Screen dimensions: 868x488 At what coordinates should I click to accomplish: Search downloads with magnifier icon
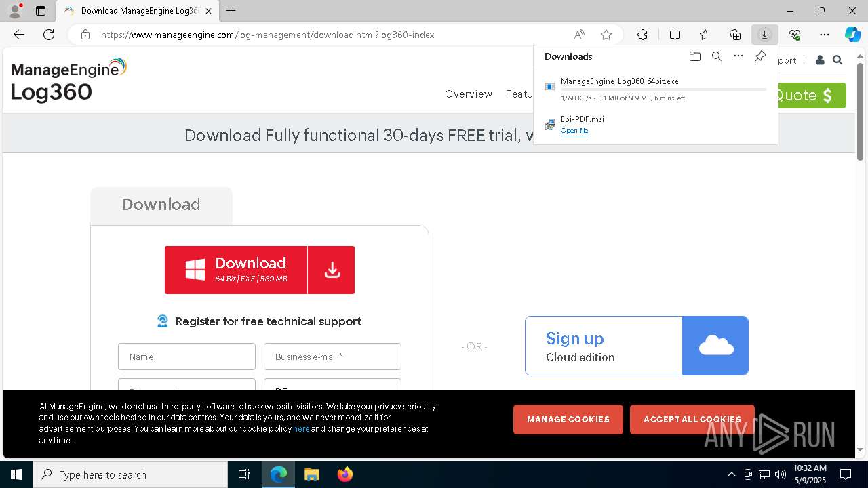click(716, 56)
